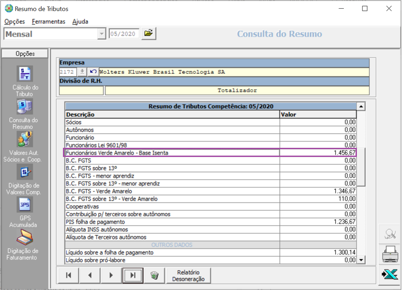Select the Líquido sobre pró-labore row
Viewport: 402px width, 290px height.
click(211, 261)
